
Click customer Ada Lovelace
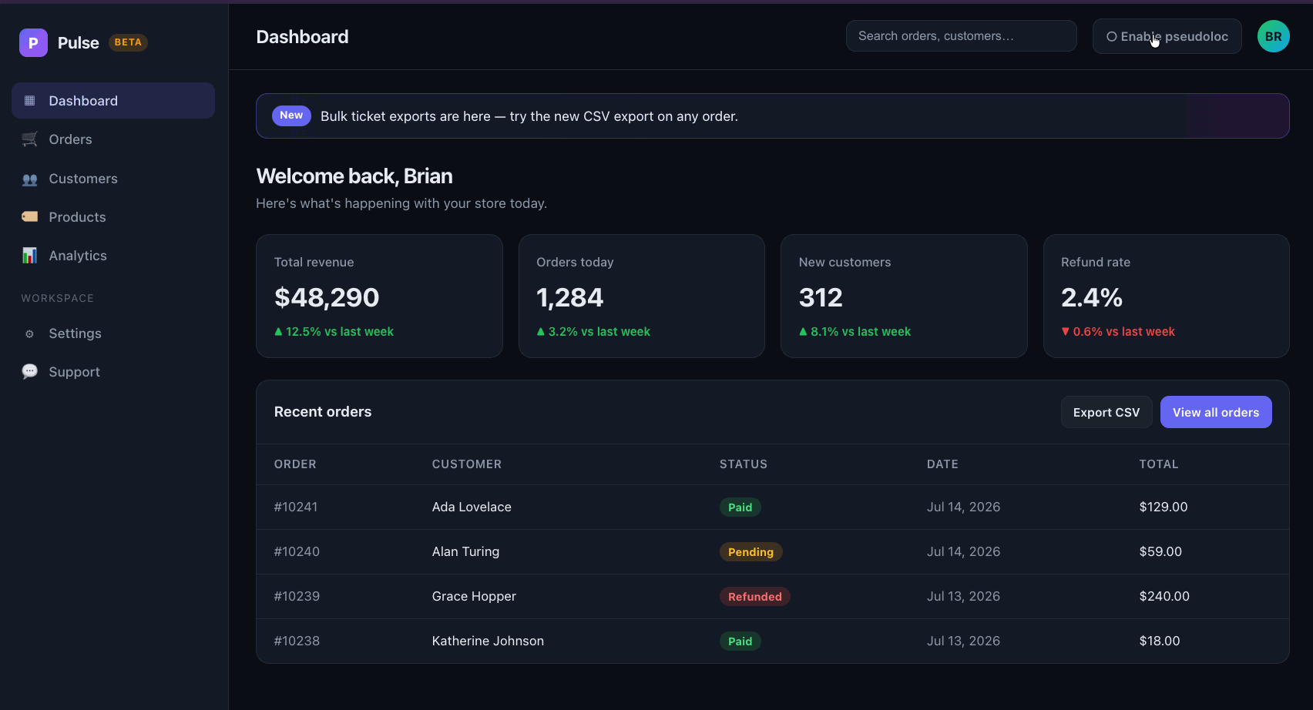coord(472,507)
